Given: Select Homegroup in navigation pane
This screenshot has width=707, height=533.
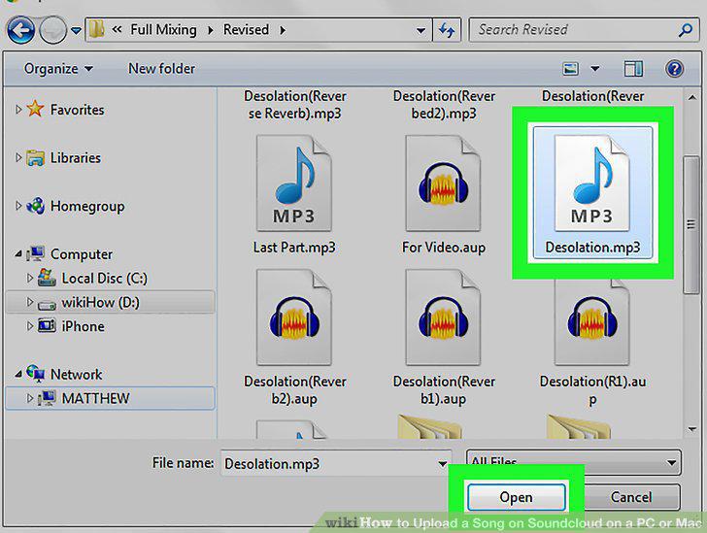Looking at the screenshot, I should 87,206.
